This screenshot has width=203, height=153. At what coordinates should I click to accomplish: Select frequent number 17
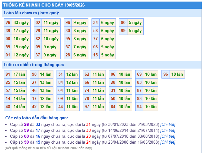(34, 98)
